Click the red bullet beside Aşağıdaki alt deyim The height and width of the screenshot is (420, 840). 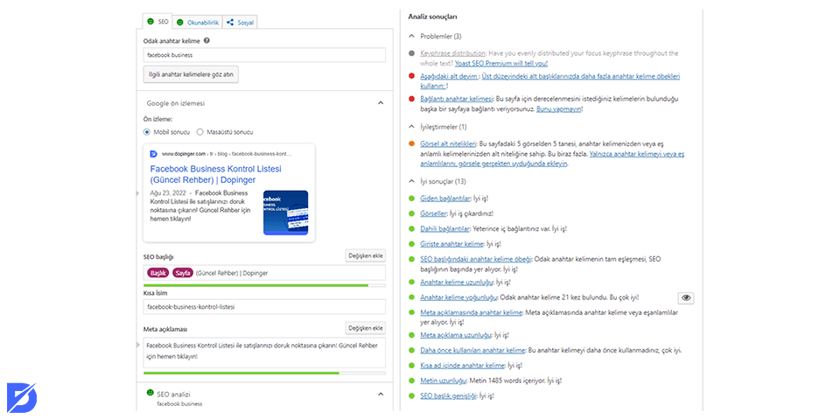pos(411,77)
